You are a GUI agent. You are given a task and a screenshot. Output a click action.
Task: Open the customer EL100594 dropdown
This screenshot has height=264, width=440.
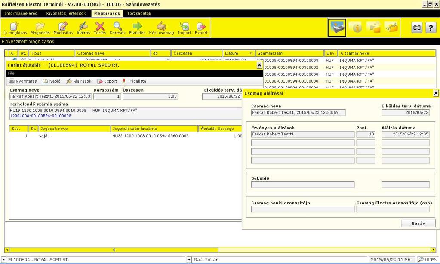[3, 260]
